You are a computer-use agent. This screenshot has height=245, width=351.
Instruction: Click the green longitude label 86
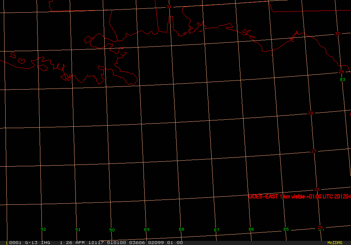click(x=251, y=229)
